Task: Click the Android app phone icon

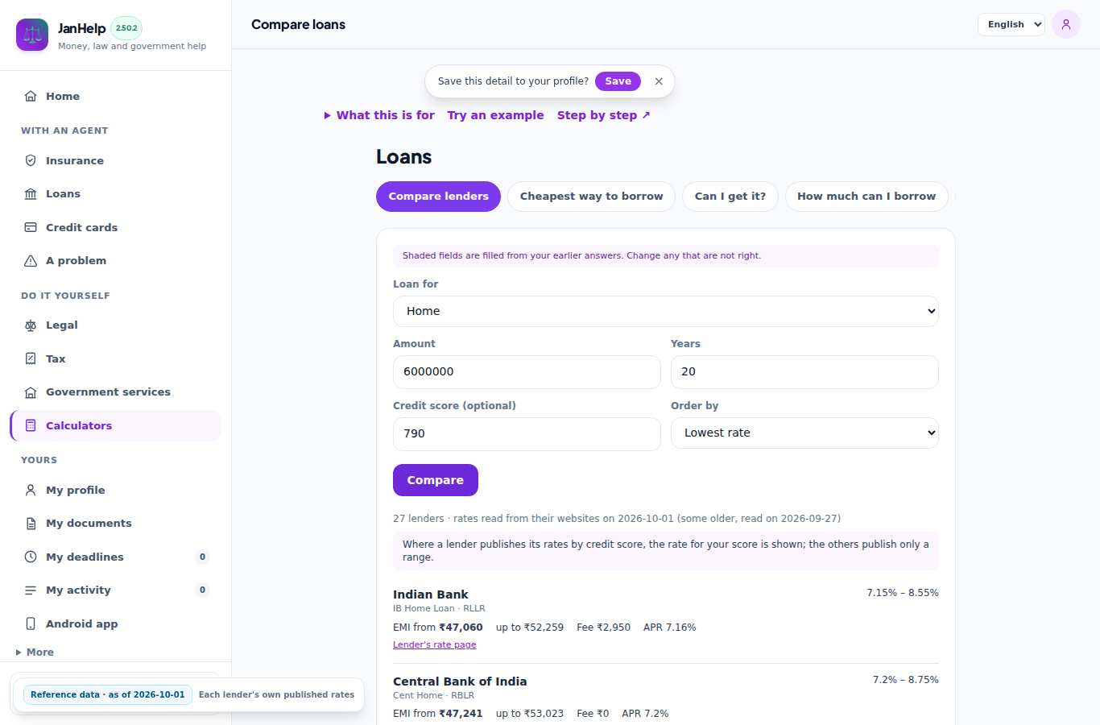Action: pyautogui.click(x=31, y=623)
